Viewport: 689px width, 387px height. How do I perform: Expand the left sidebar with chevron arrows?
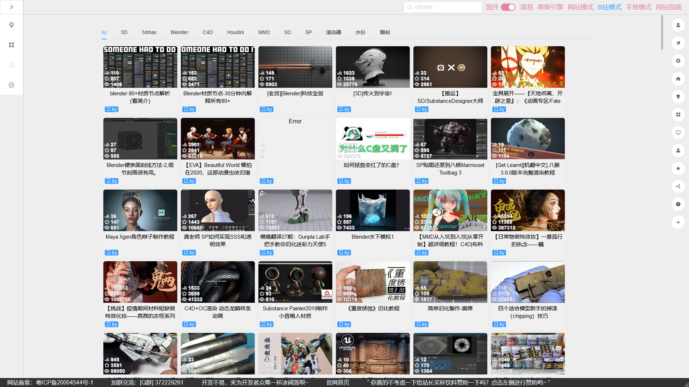coord(11,7)
